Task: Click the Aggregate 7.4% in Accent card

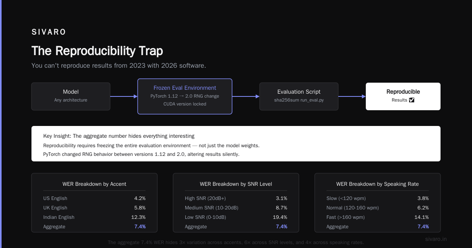Action: (x=140, y=227)
